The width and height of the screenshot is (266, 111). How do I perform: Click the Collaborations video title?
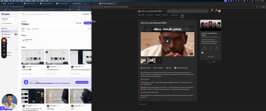coord(50,109)
